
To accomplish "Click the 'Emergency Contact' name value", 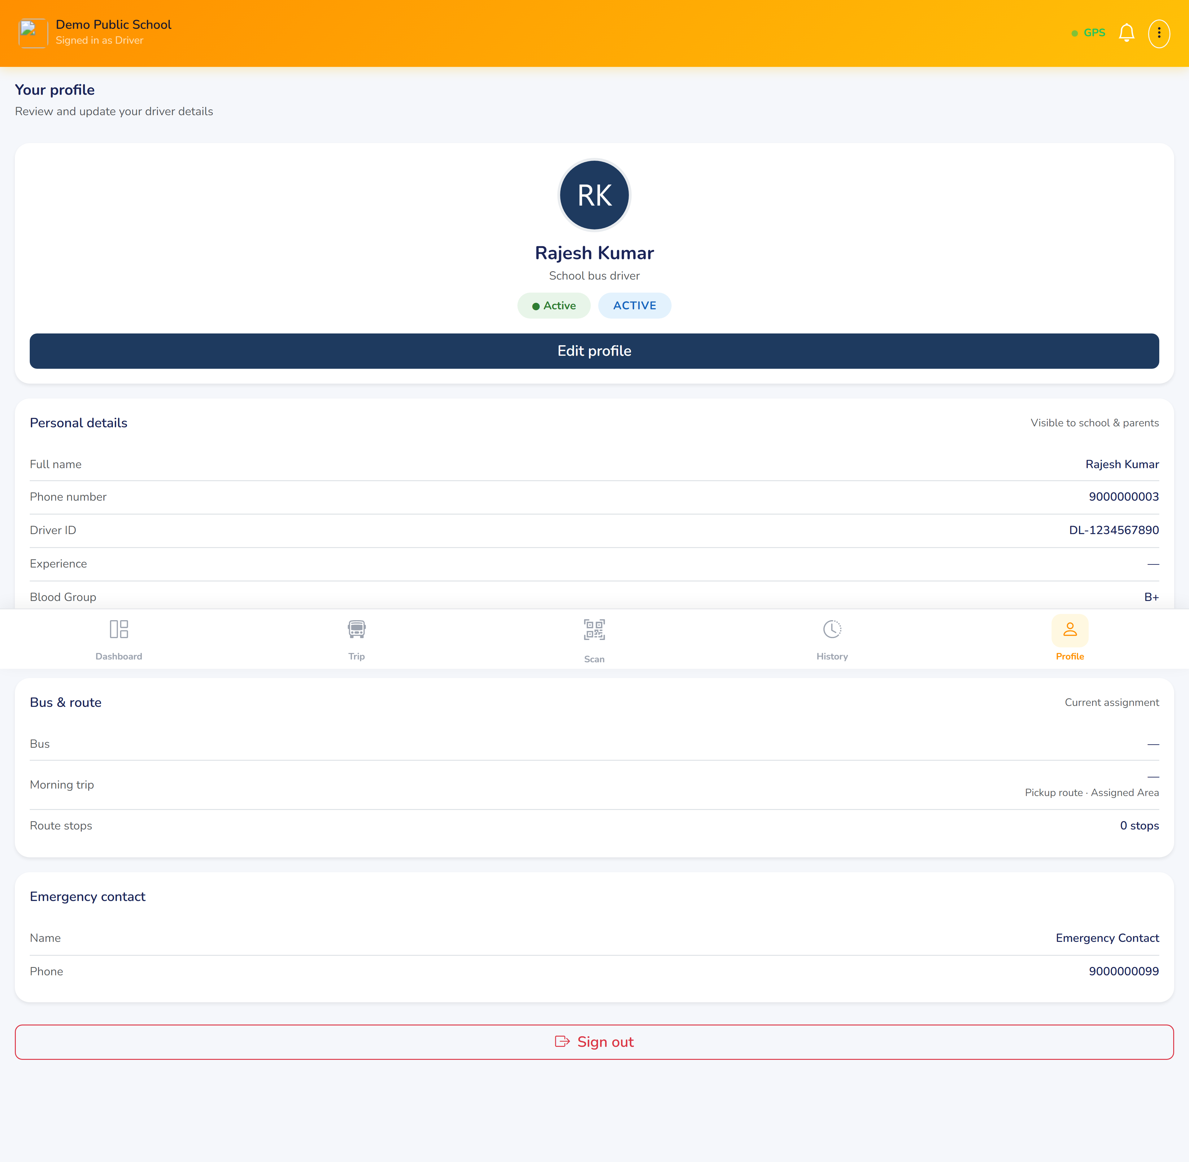I will point(1107,938).
